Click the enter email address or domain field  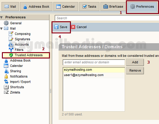point(94,62)
